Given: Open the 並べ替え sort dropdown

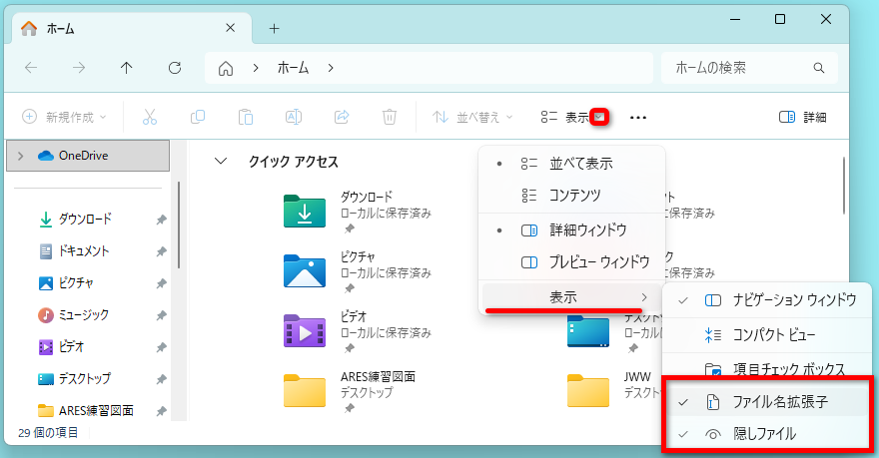Looking at the screenshot, I should 472,117.
